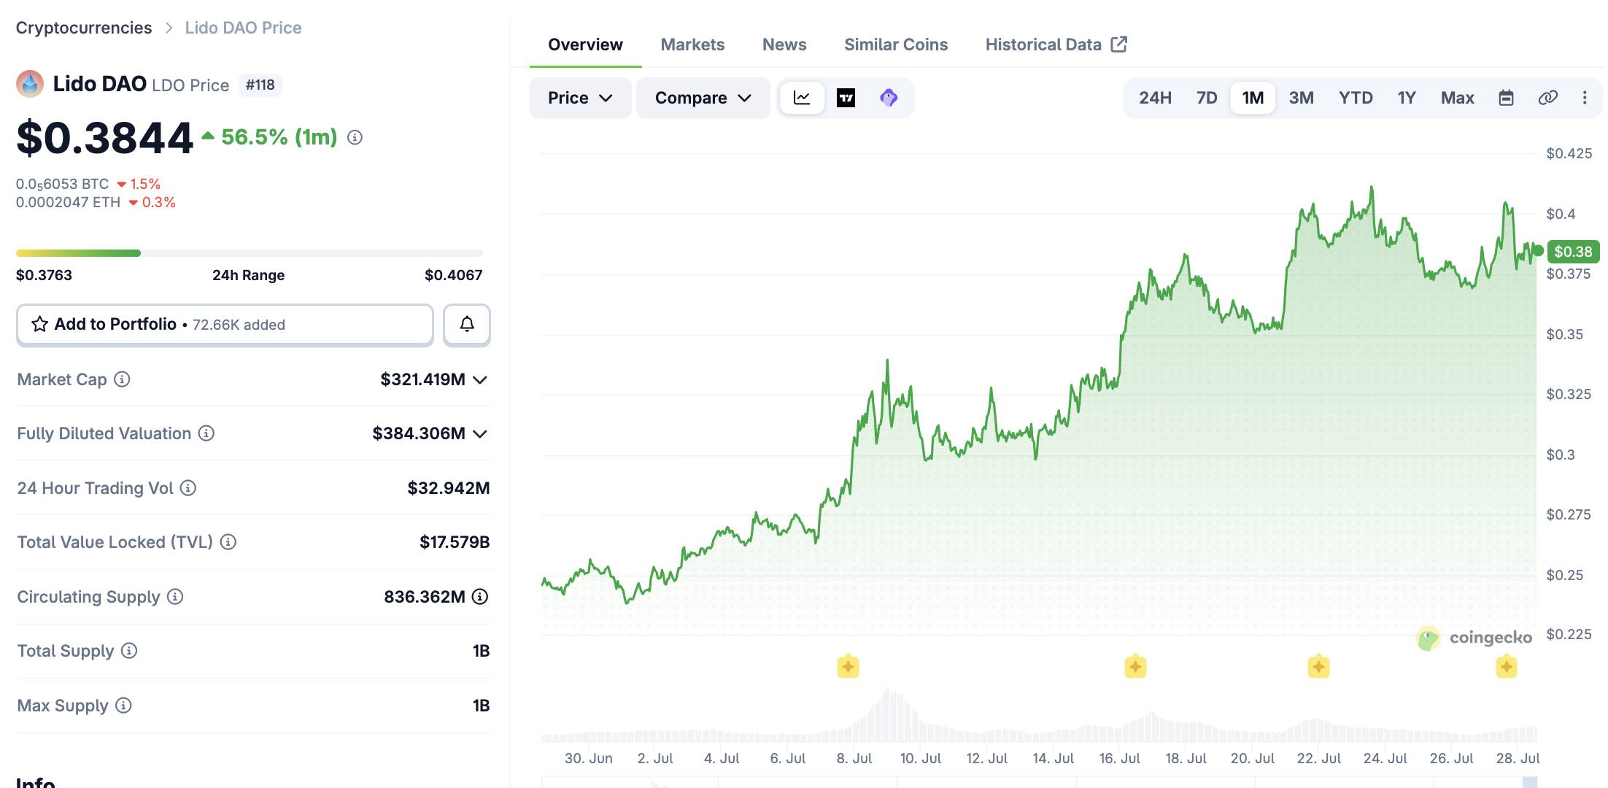
Task: Go to Cryptocurrencies breadcrumb link
Action: [x=84, y=28]
